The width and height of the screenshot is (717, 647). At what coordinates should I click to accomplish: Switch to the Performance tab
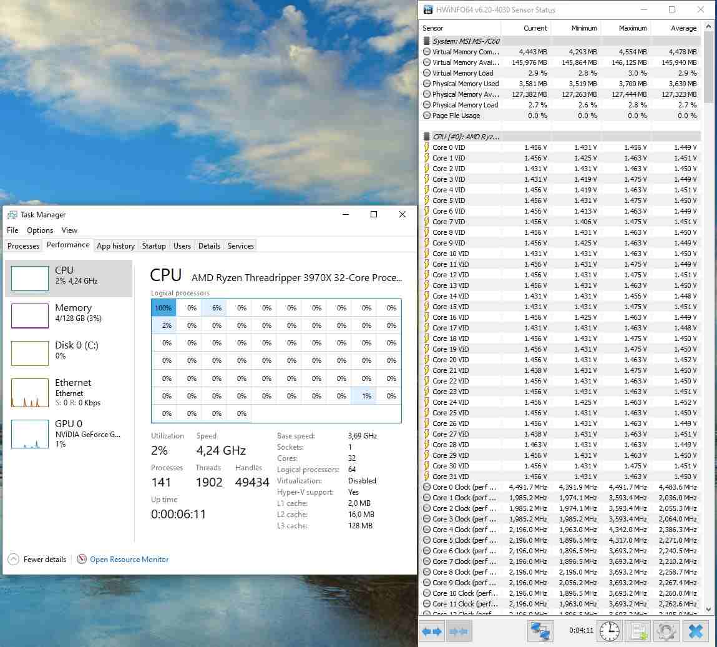[x=68, y=245]
